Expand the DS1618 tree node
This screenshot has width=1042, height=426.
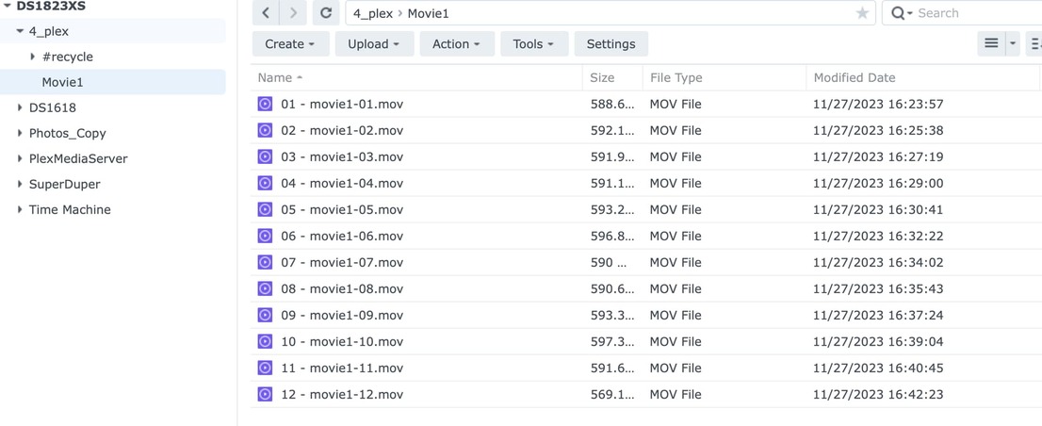(20, 107)
